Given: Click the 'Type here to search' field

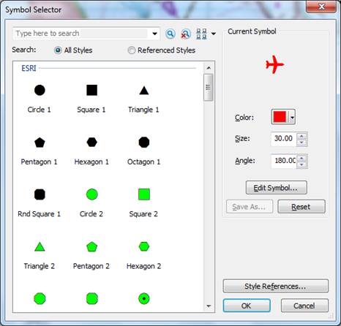Looking at the screenshot, I should pos(82,34).
